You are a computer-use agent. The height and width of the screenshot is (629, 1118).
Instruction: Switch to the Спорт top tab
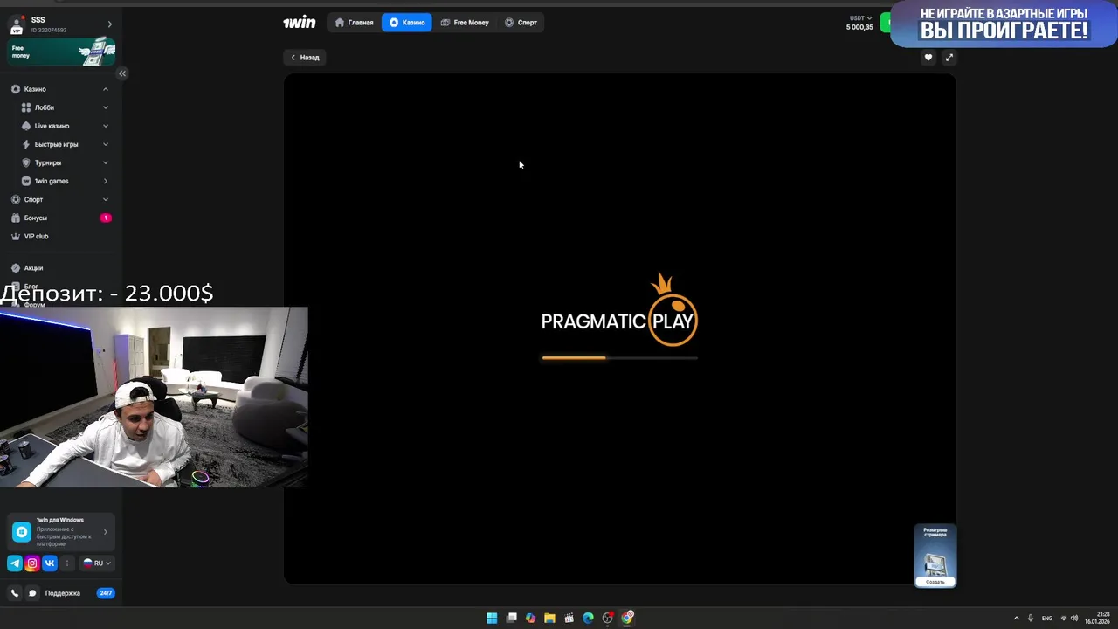[521, 23]
